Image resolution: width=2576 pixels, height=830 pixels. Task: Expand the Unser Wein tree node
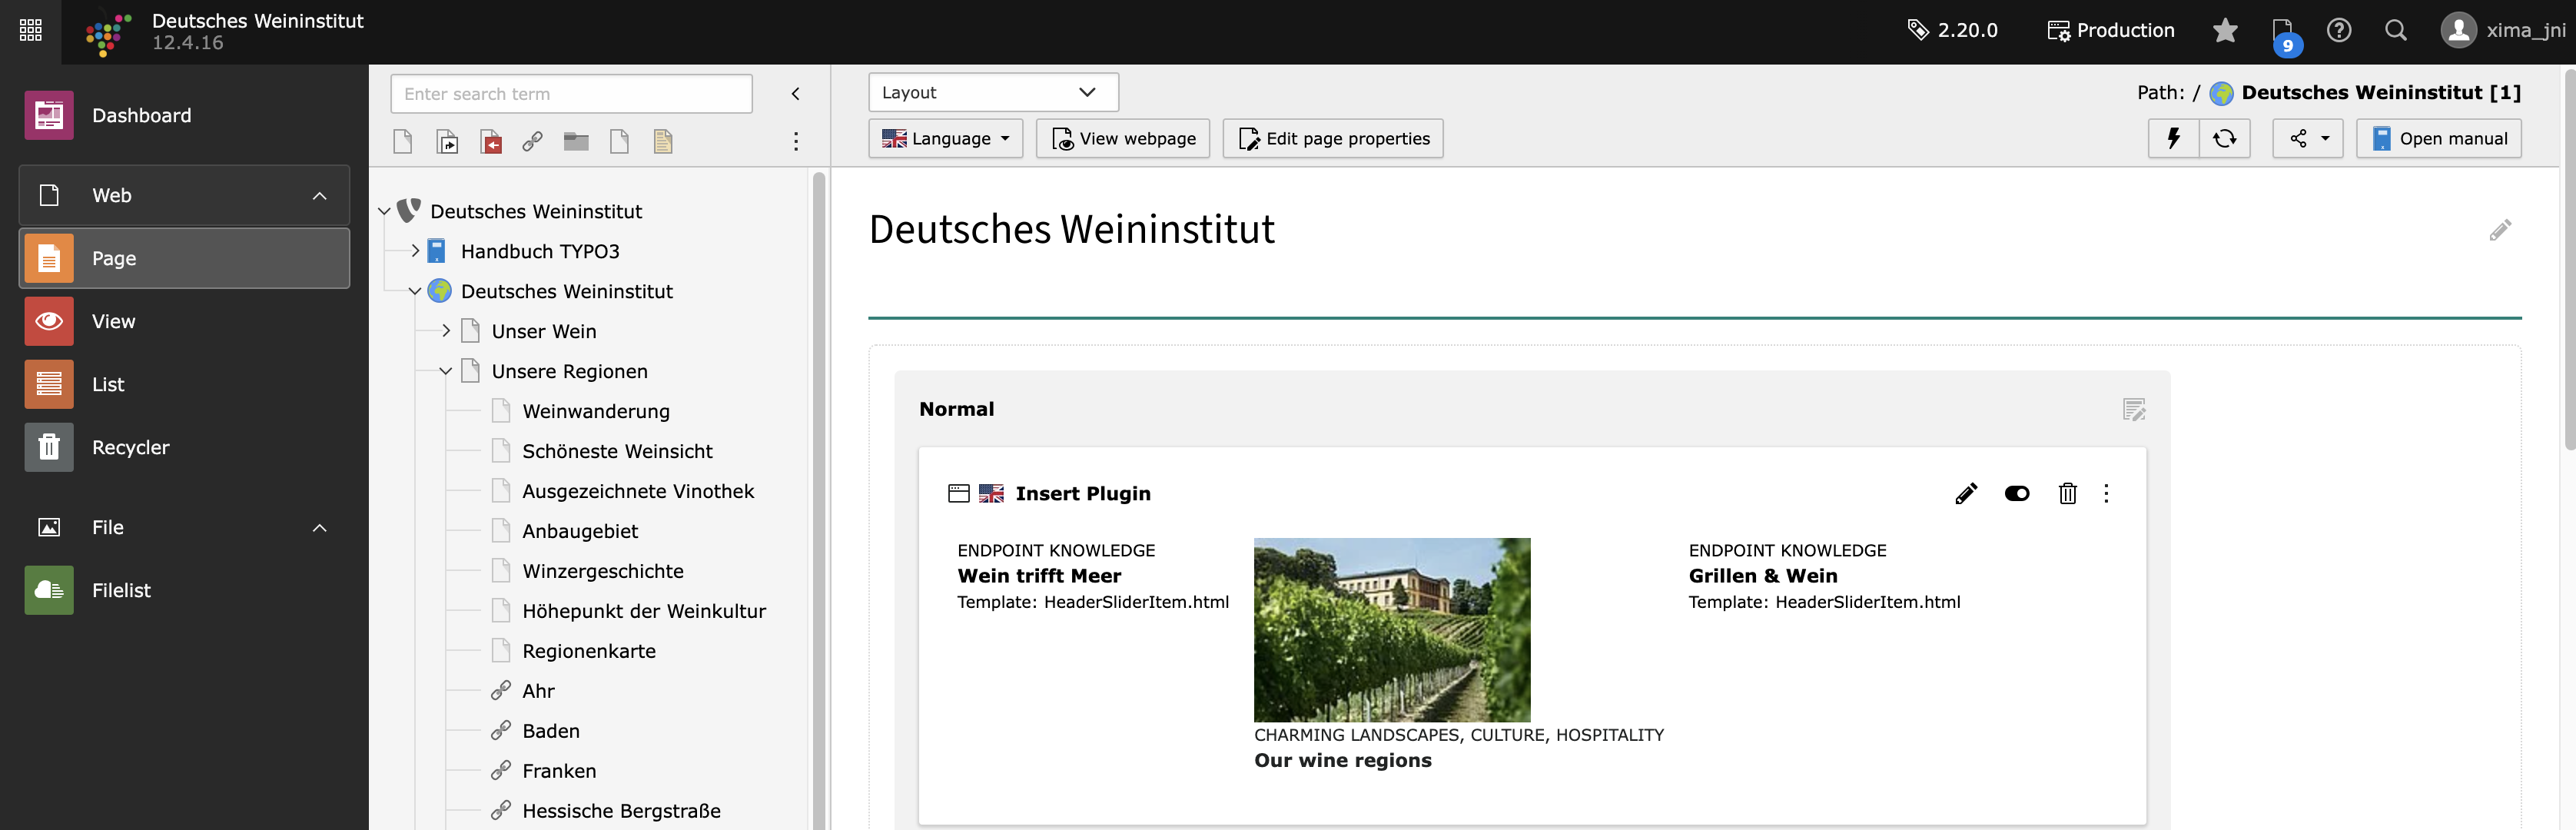(446, 331)
